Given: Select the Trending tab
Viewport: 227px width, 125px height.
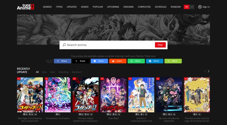Looking at the screenshot, I should (x=63, y=72).
